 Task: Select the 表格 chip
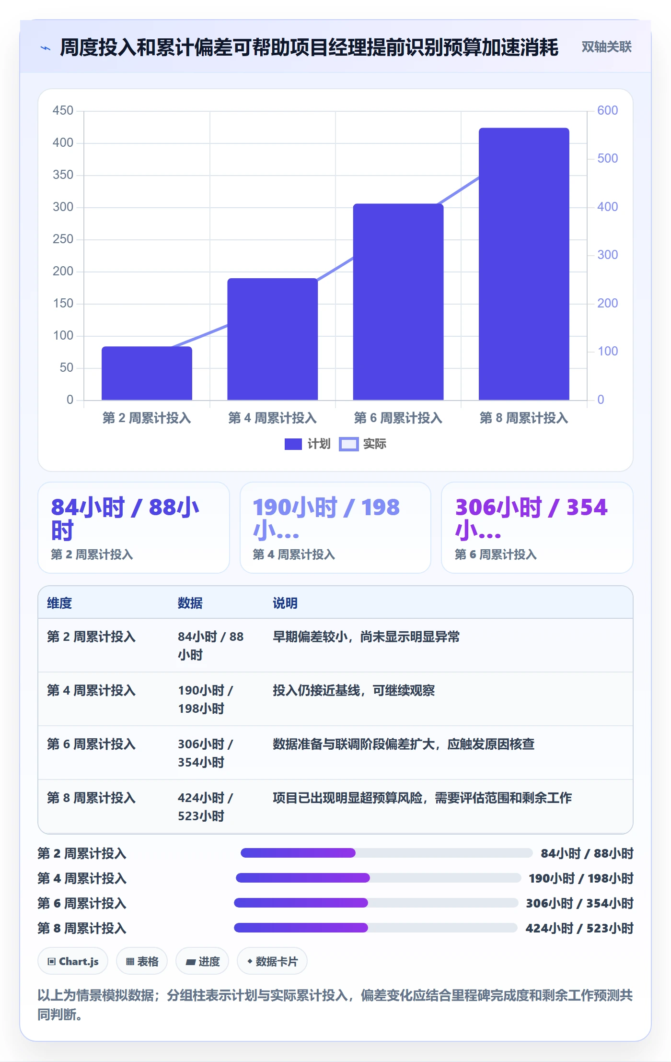pos(142,961)
